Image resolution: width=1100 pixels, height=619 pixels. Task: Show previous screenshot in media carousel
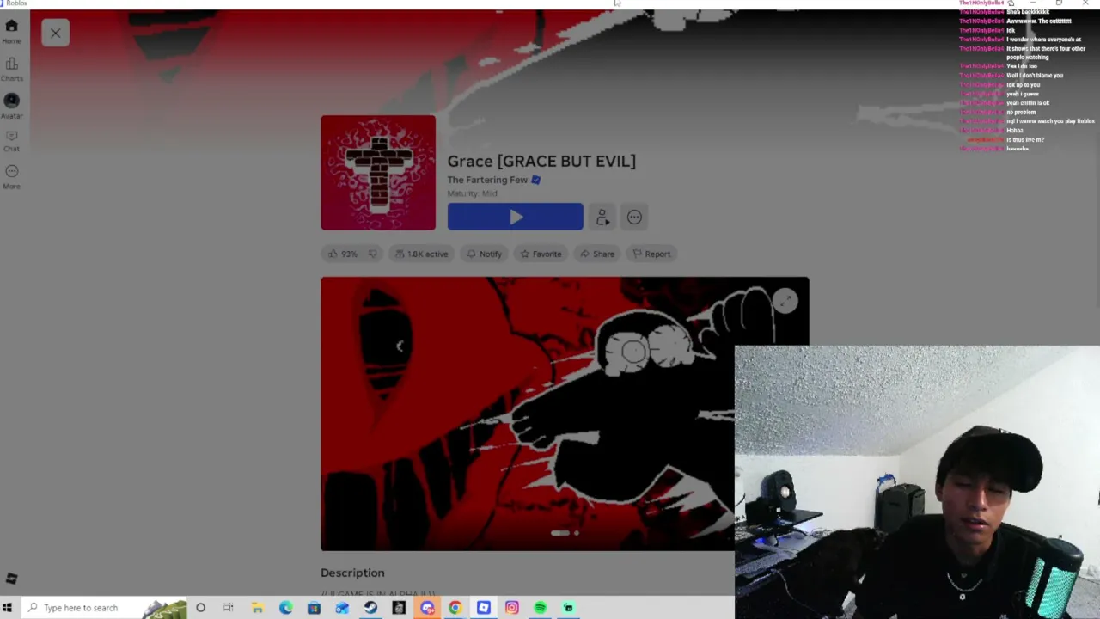tap(400, 346)
